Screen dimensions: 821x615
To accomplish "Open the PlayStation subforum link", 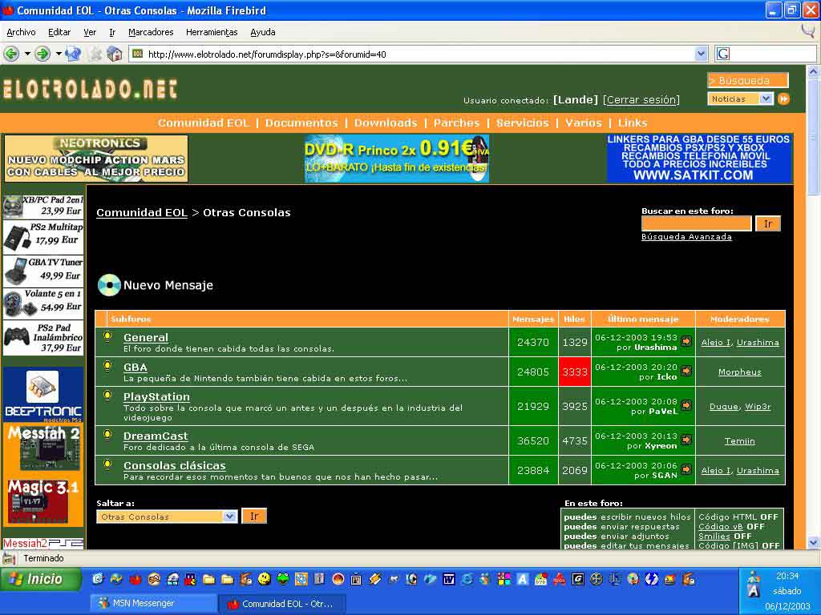I will tap(156, 397).
